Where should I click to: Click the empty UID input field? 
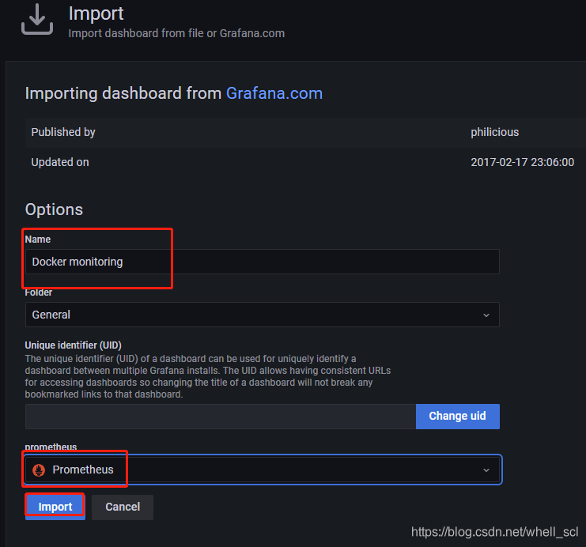[220, 417]
